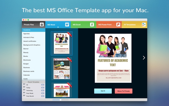Click the calendar icon beside All

[24, 85]
